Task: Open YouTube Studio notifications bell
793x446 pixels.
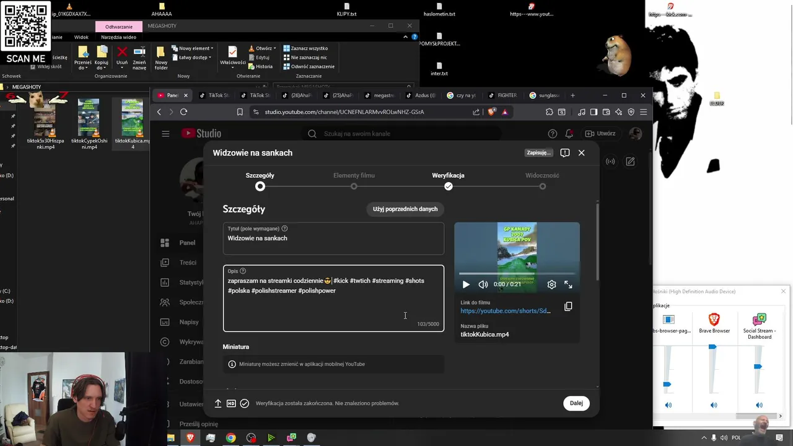Action: click(x=569, y=134)
